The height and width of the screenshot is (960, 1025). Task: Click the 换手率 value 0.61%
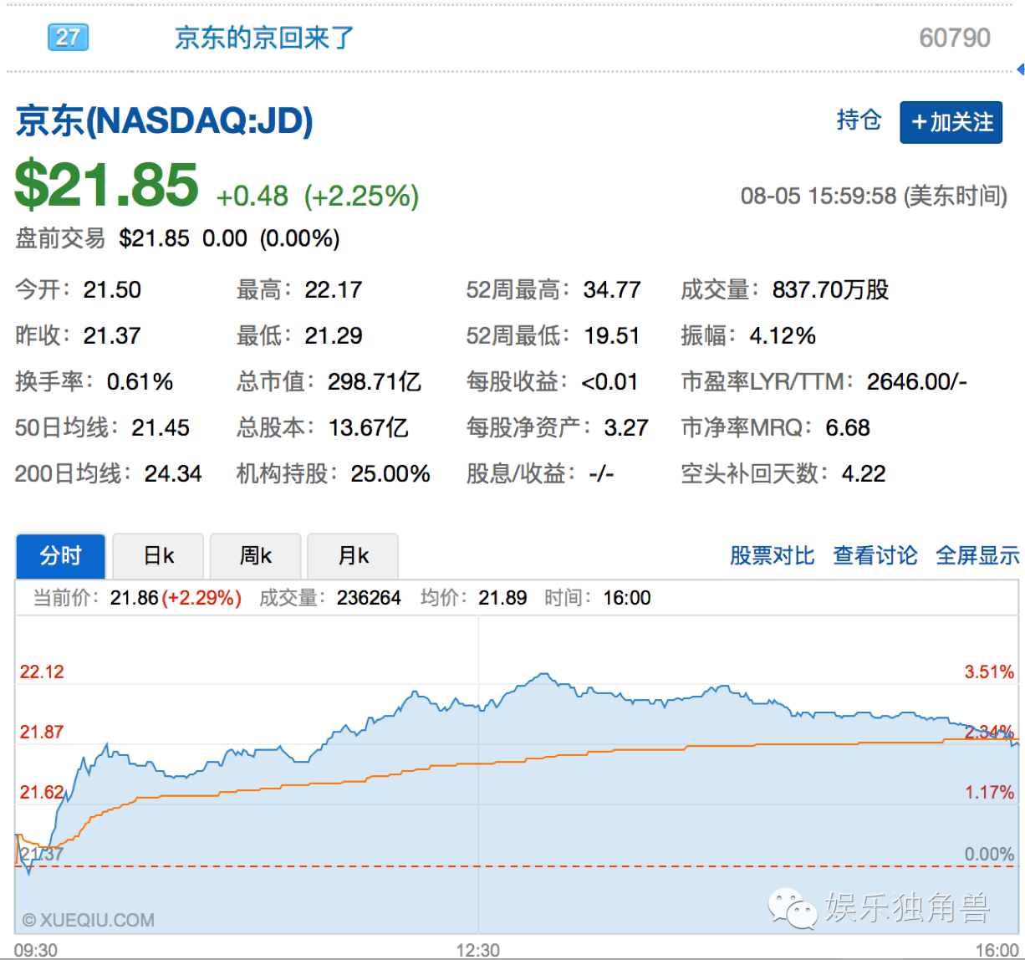(x=140, y=382)
